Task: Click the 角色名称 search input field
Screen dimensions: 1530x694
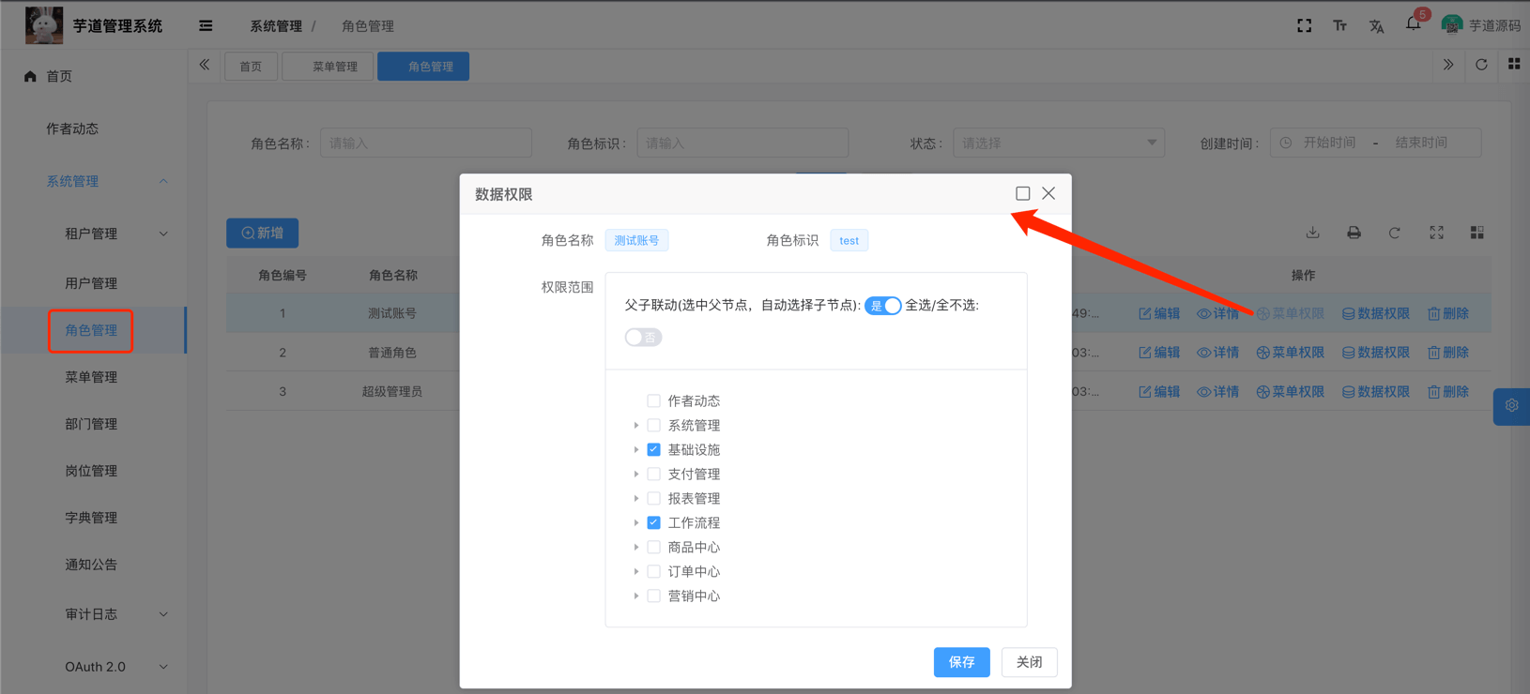Action: pos(425,143)
